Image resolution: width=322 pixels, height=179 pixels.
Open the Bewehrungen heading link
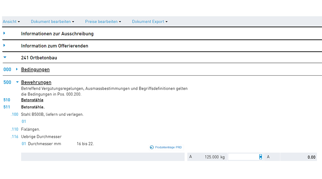pyautogui.click(x=36, y=82)
